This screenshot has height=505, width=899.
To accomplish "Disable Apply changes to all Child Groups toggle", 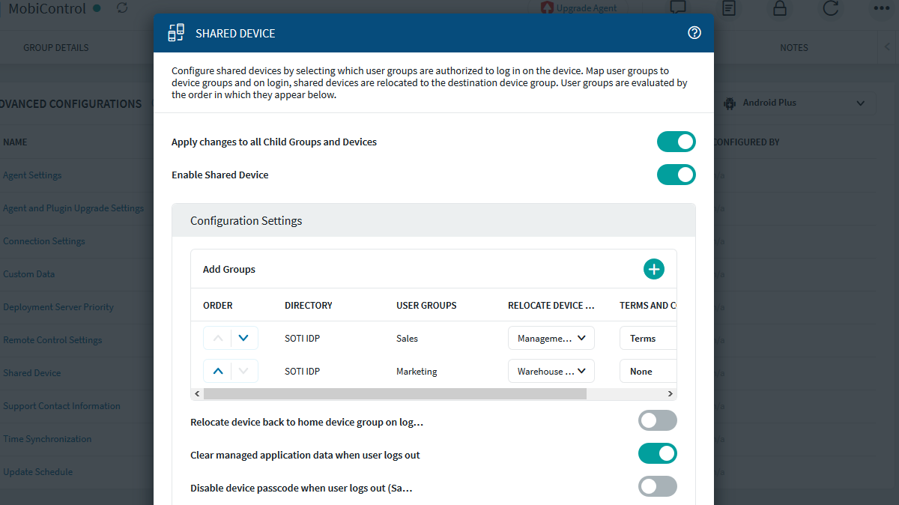I will pyautogui.click(x=676, y=141).
